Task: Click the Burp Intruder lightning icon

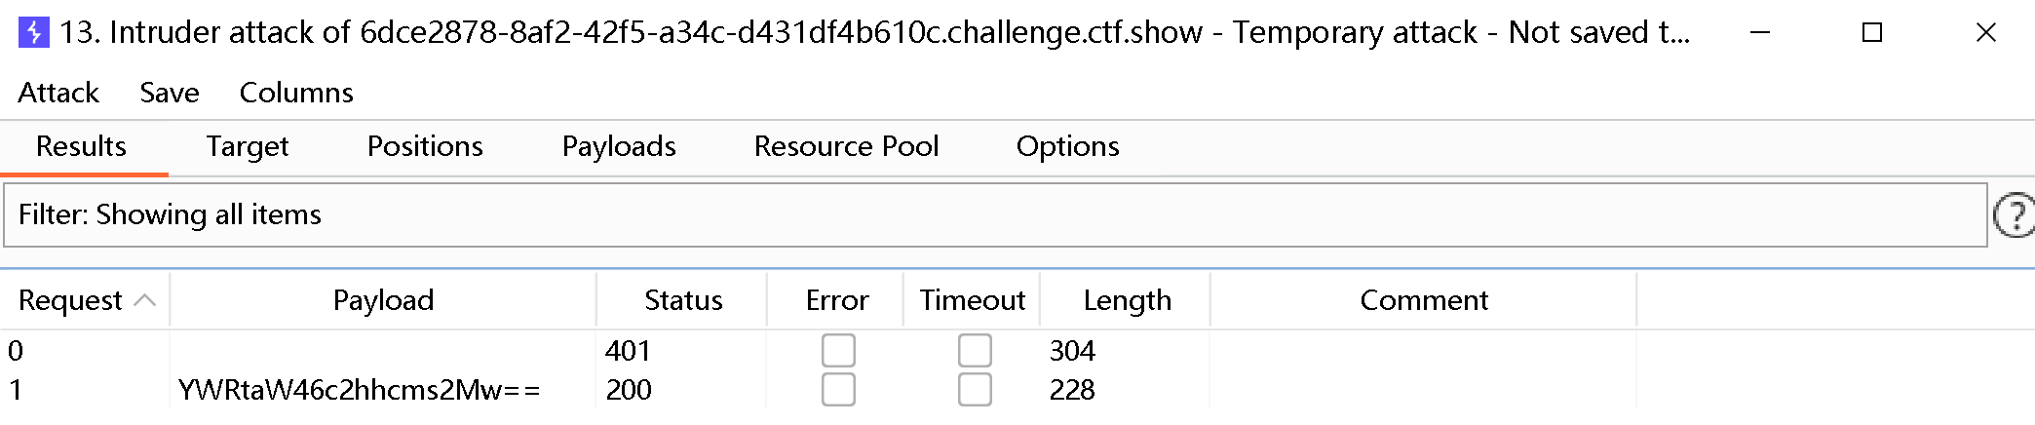Action: [x=33, y=32]
